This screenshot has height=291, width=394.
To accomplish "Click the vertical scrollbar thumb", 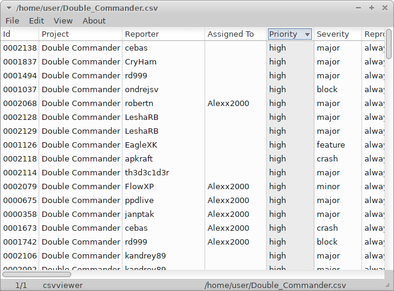I will [x=389, y=44].
